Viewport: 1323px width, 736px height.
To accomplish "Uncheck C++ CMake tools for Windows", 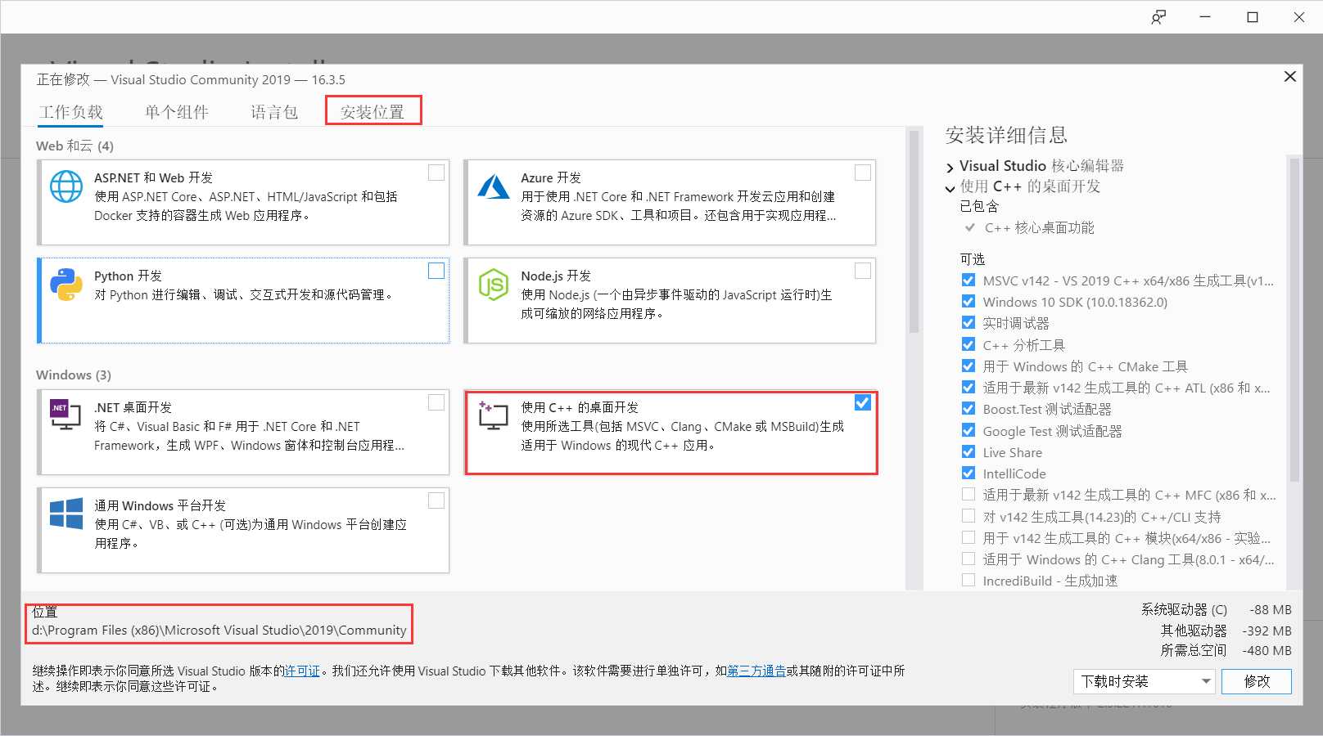I will 969,366.
